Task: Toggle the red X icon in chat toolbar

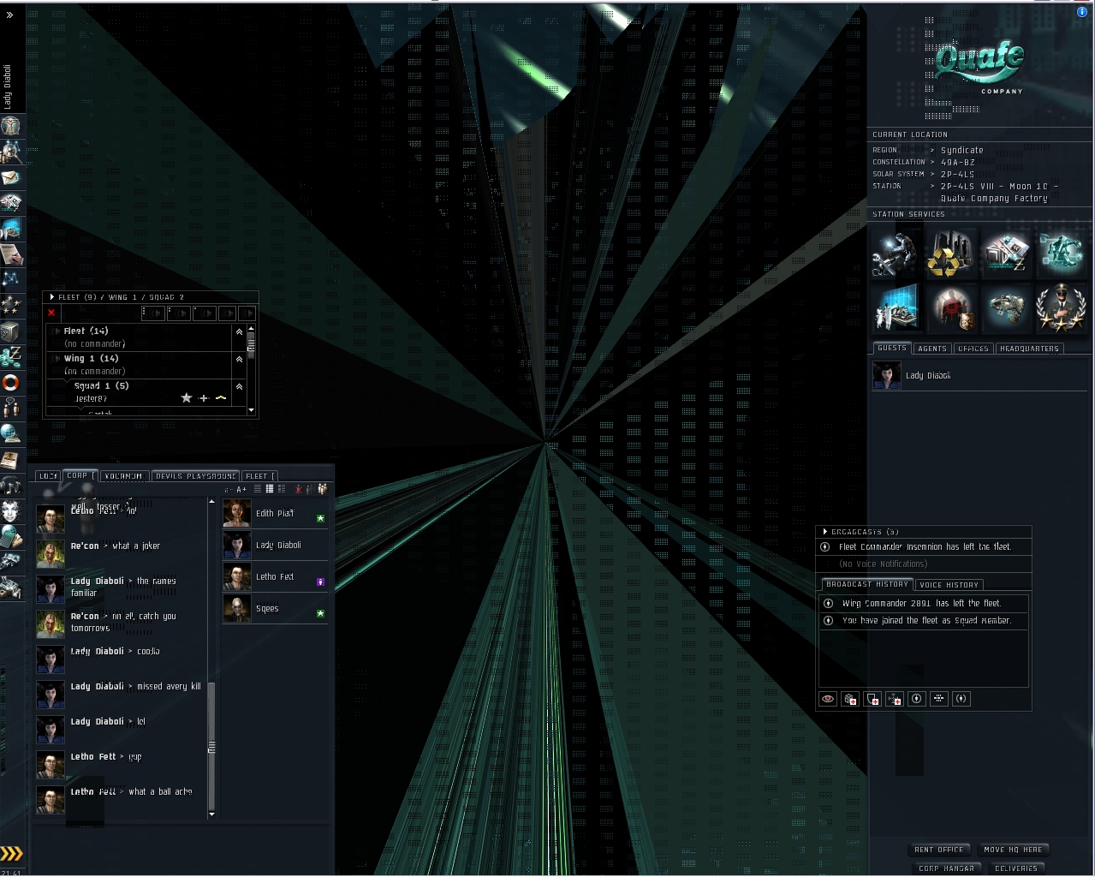Action: click(x=299, y=489)
